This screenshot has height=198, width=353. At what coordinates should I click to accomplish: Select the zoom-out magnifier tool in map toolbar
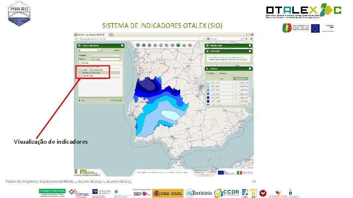(161, 45)
